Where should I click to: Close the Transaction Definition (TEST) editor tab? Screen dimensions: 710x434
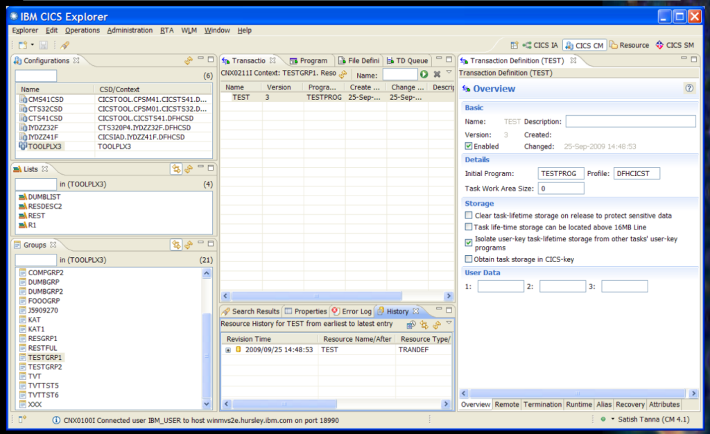573,60
